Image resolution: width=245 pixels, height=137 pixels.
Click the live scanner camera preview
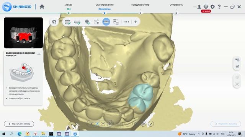pyautogui.click(x=23, y=33)
